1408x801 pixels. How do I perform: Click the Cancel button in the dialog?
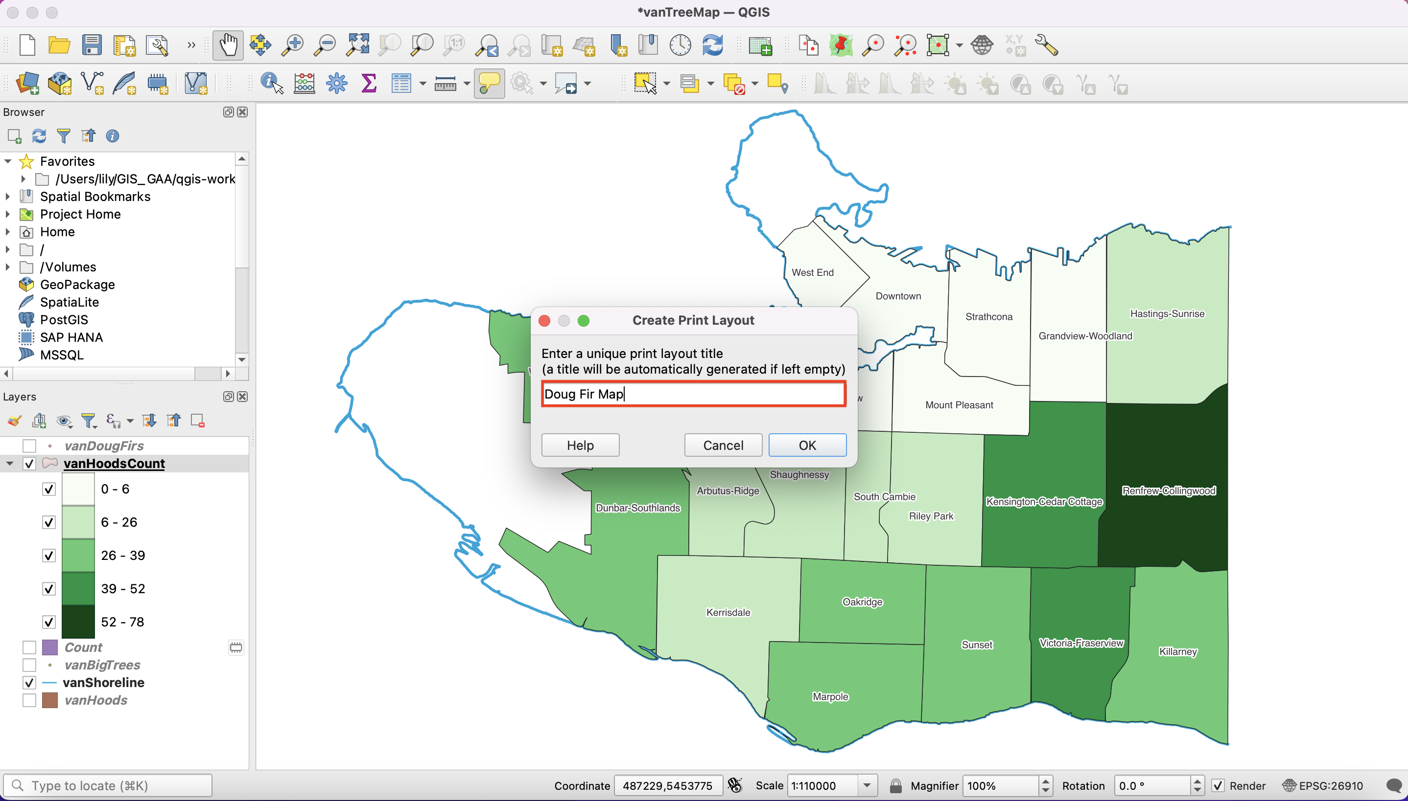tap(723, 445)
